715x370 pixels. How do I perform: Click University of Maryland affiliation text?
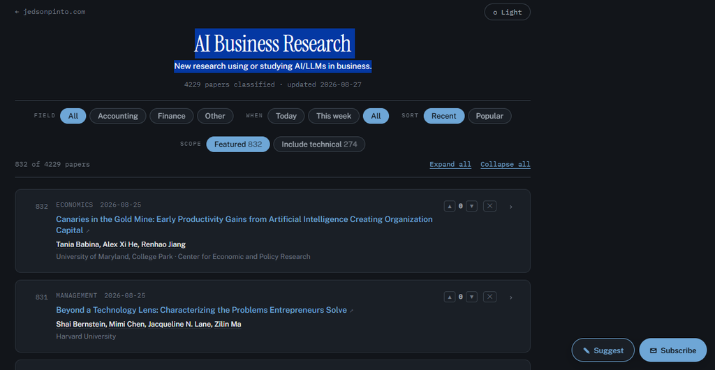click(x=115, y=256)
